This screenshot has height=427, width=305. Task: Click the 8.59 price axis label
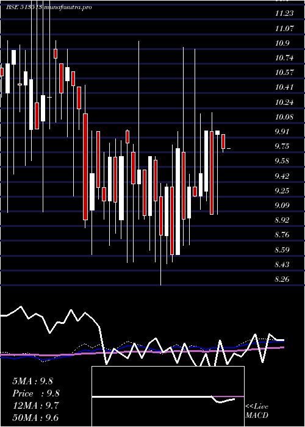pyautogui.click(x=282, y=249)
